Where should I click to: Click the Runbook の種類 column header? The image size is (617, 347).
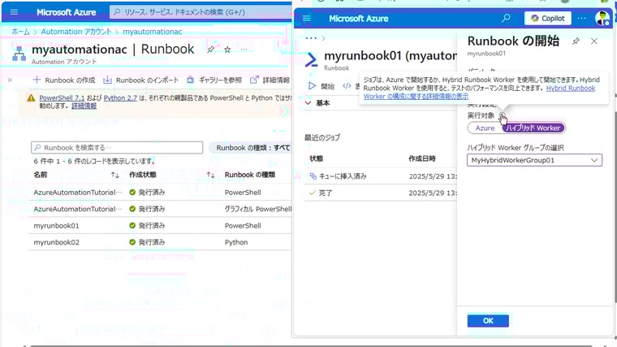coord(250,175)
